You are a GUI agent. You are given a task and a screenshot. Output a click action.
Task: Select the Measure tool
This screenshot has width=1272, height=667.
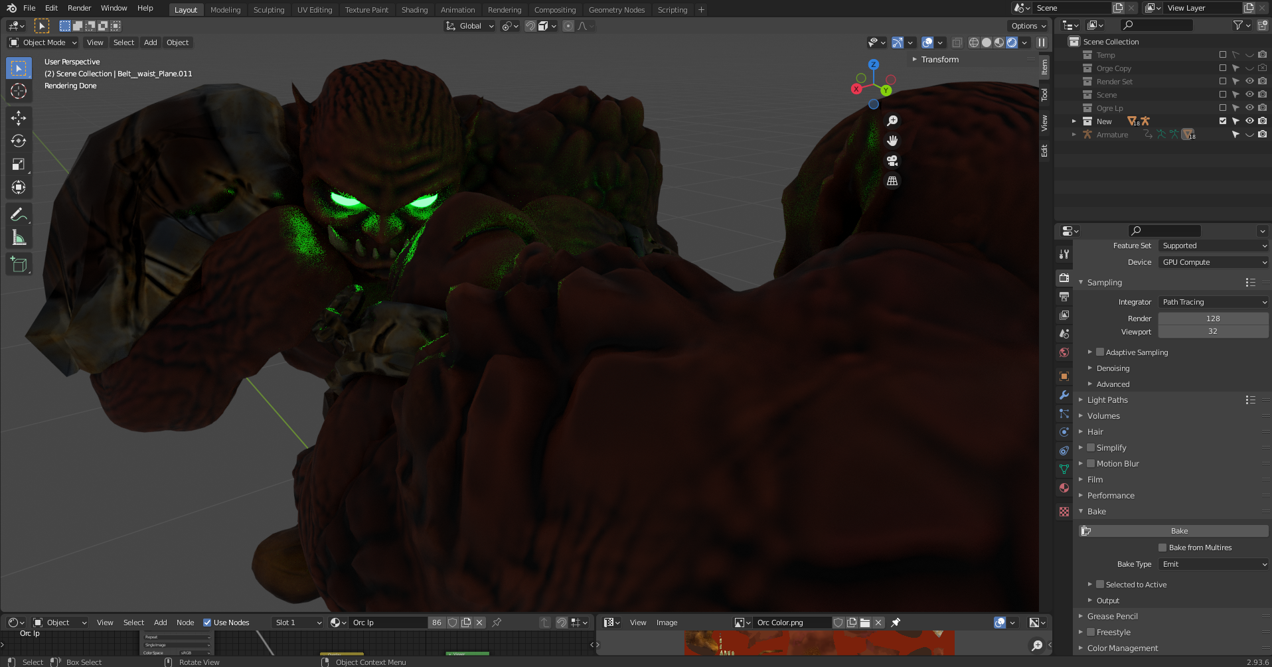(x=19, y=238)
